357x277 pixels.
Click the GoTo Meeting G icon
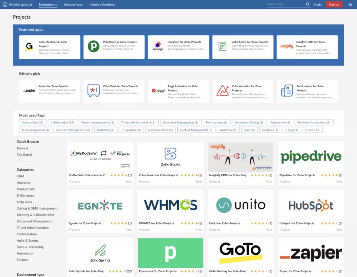coord(29,47)
